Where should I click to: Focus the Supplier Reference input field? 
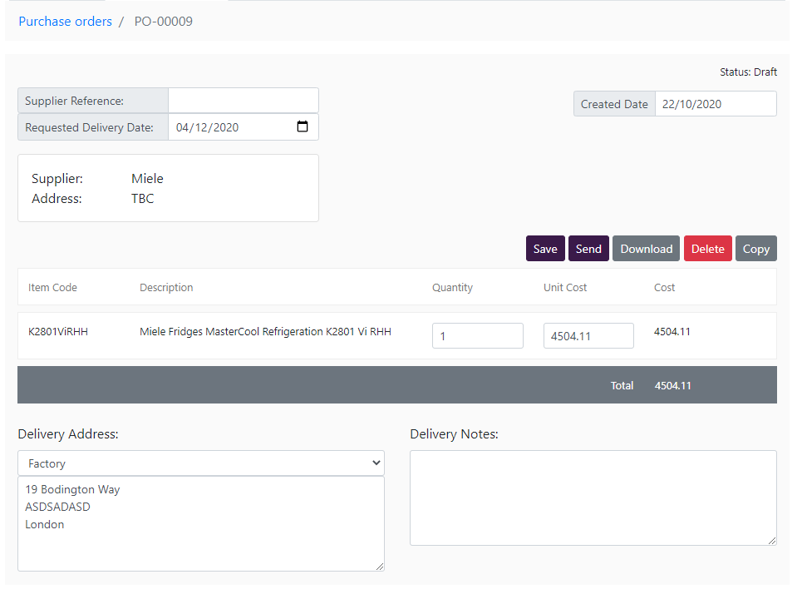coord(244,101)
